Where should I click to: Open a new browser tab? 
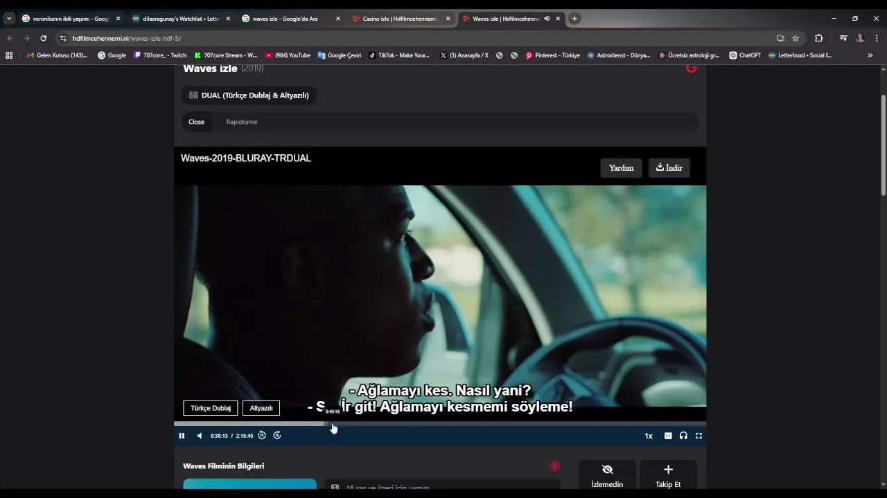[574, 19]
